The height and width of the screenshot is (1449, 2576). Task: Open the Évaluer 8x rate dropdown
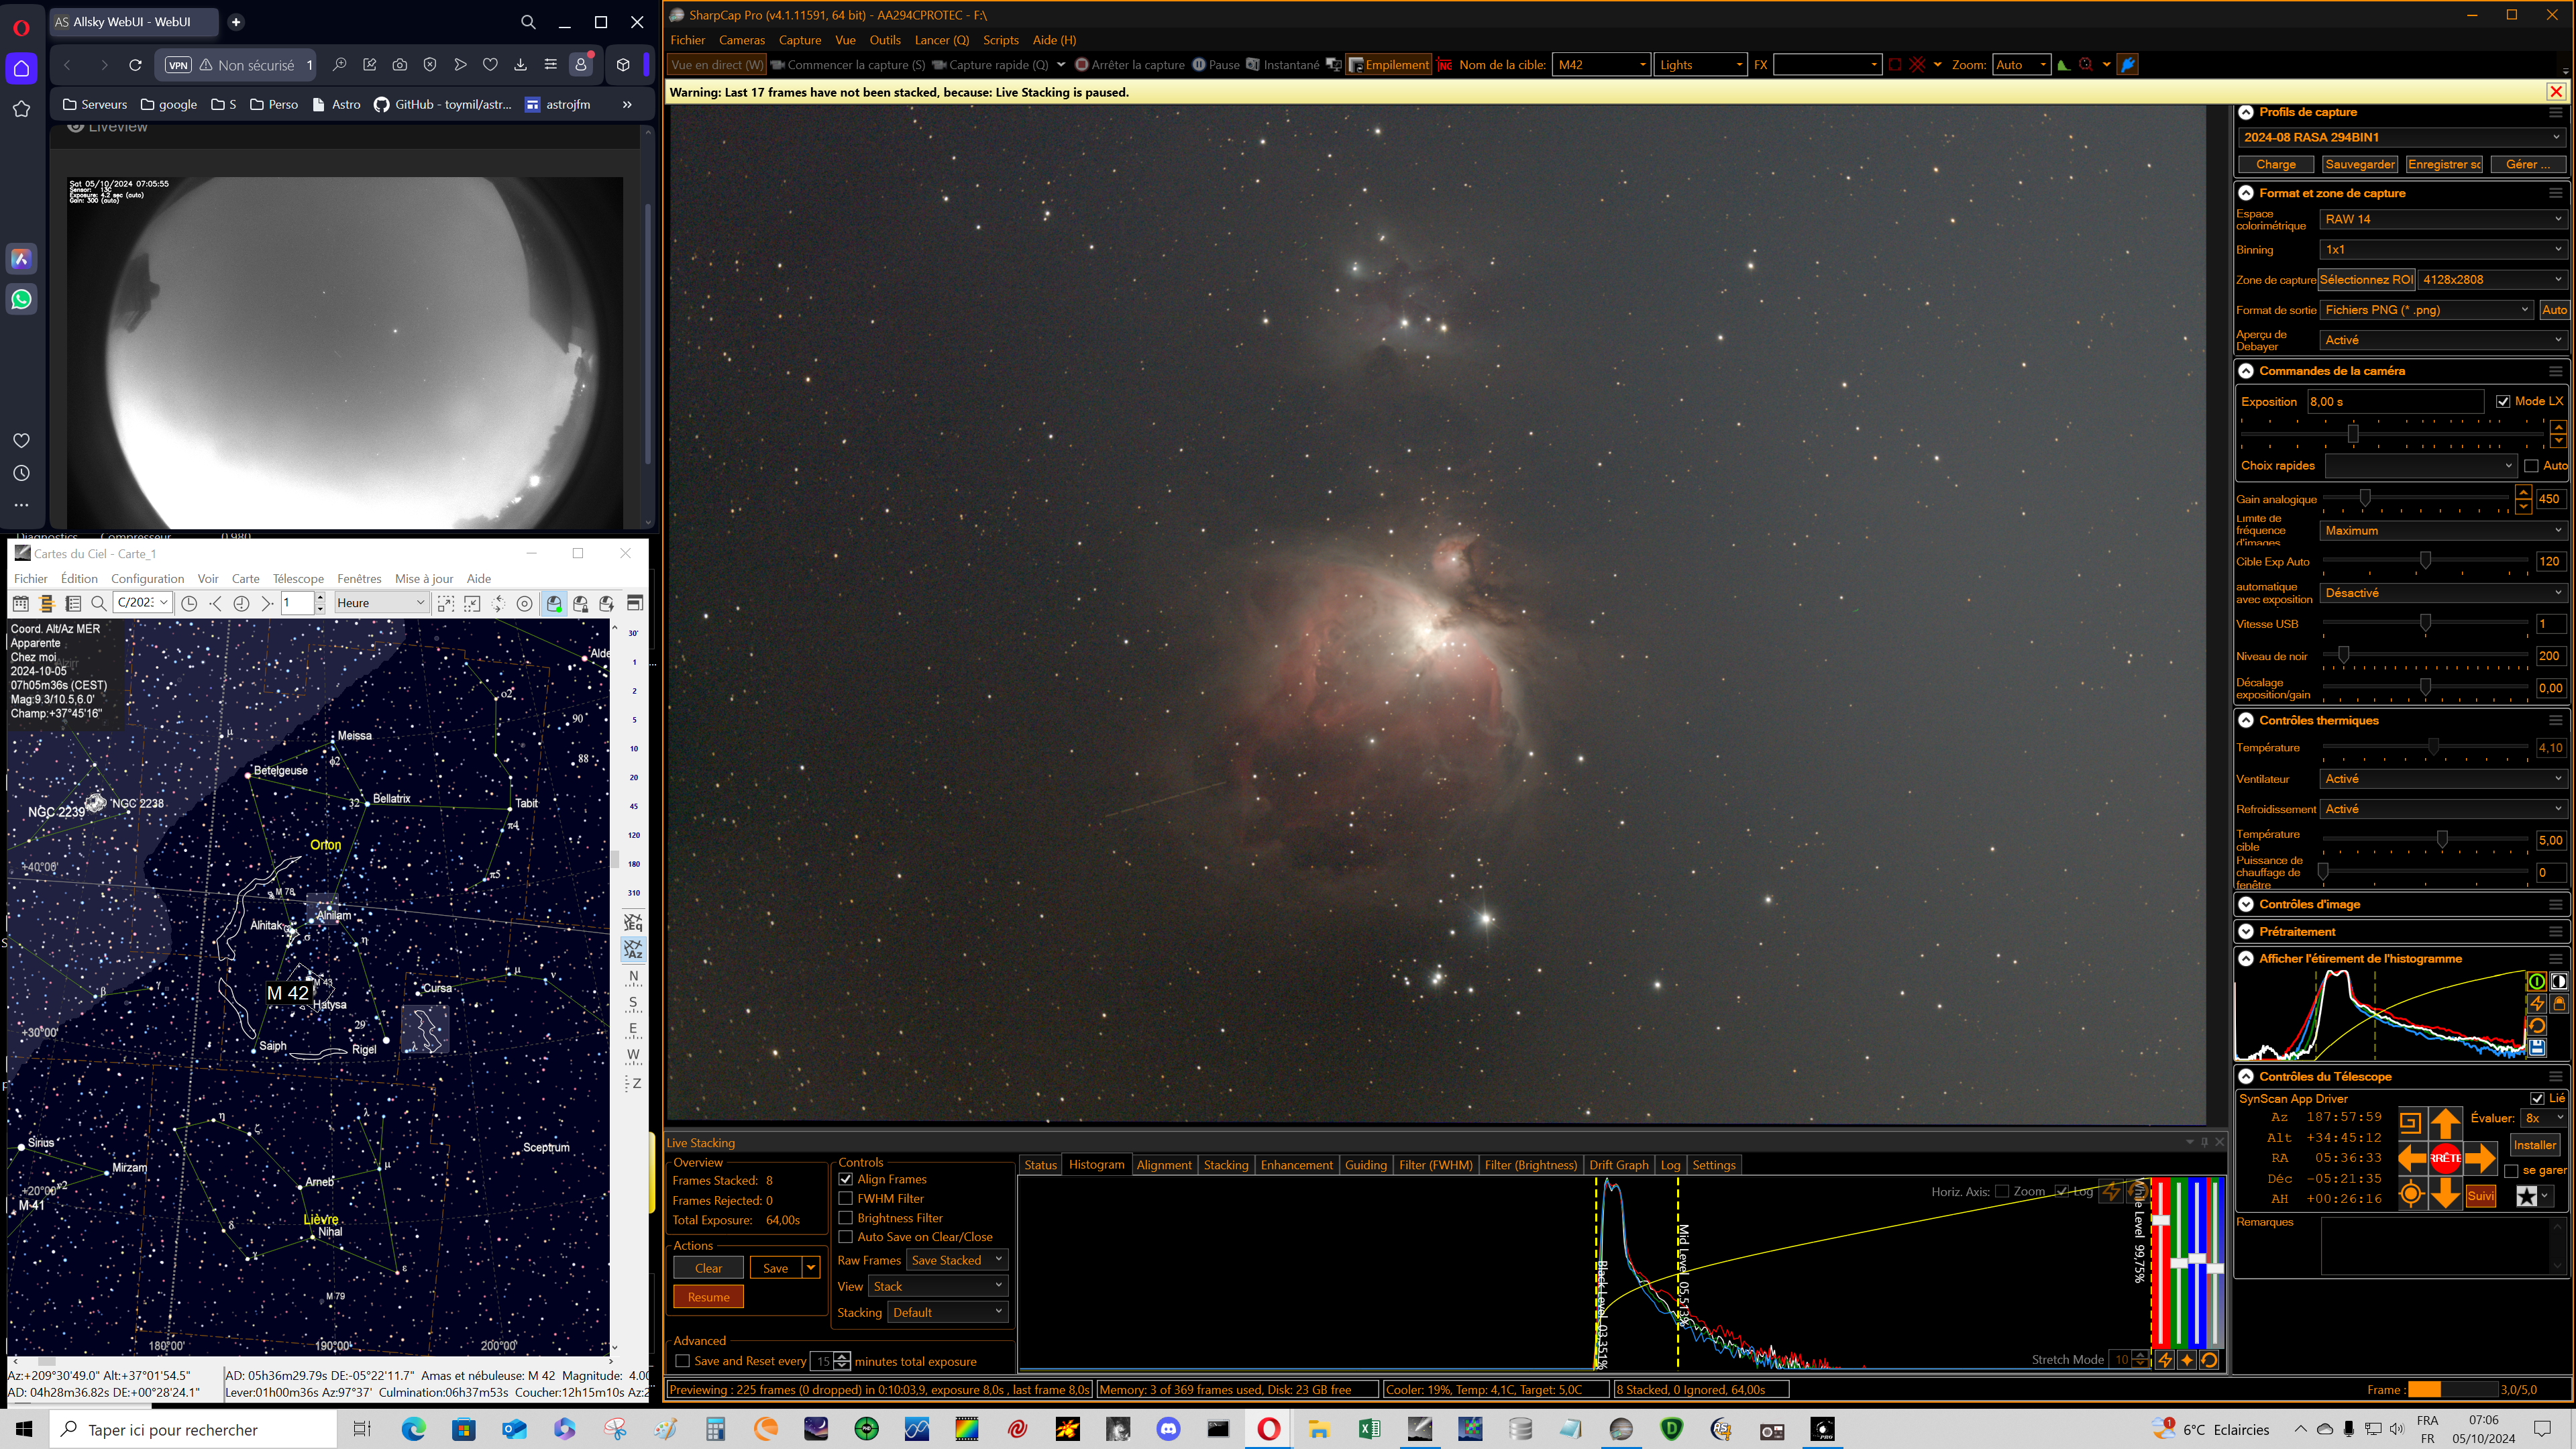[x=2544, y=1118]
